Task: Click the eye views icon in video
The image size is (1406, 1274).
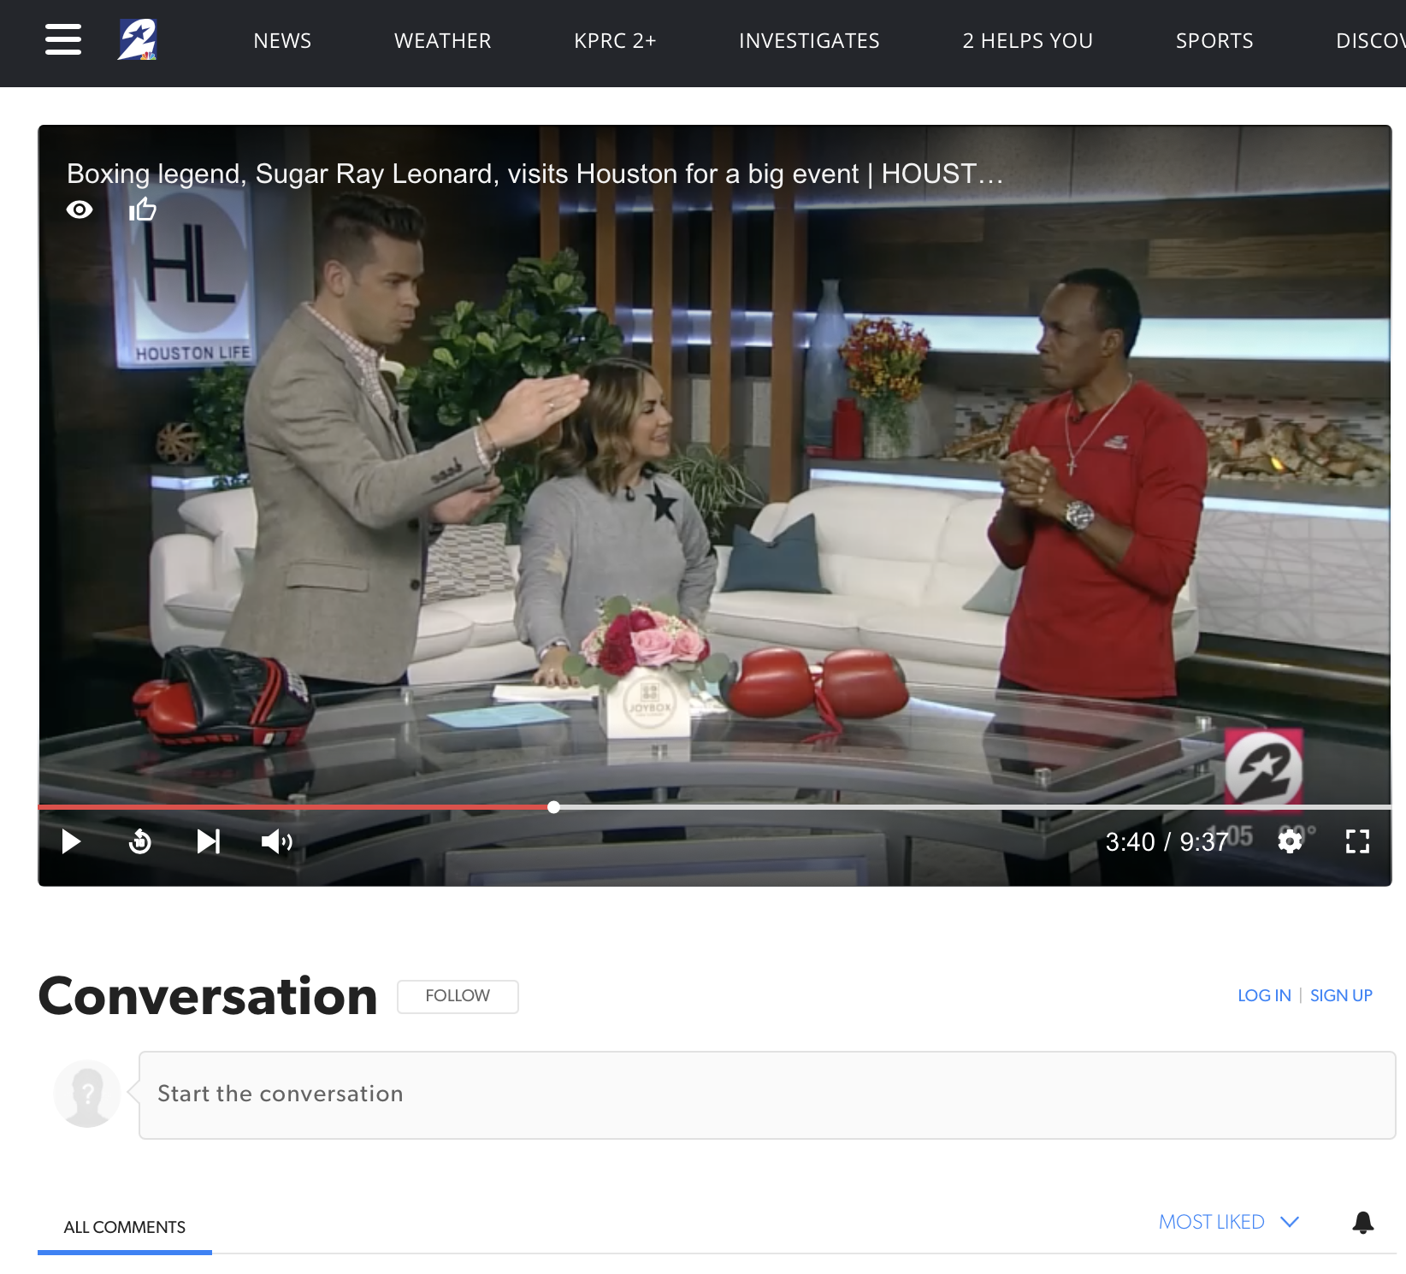Action: click(x=80, y=209)
